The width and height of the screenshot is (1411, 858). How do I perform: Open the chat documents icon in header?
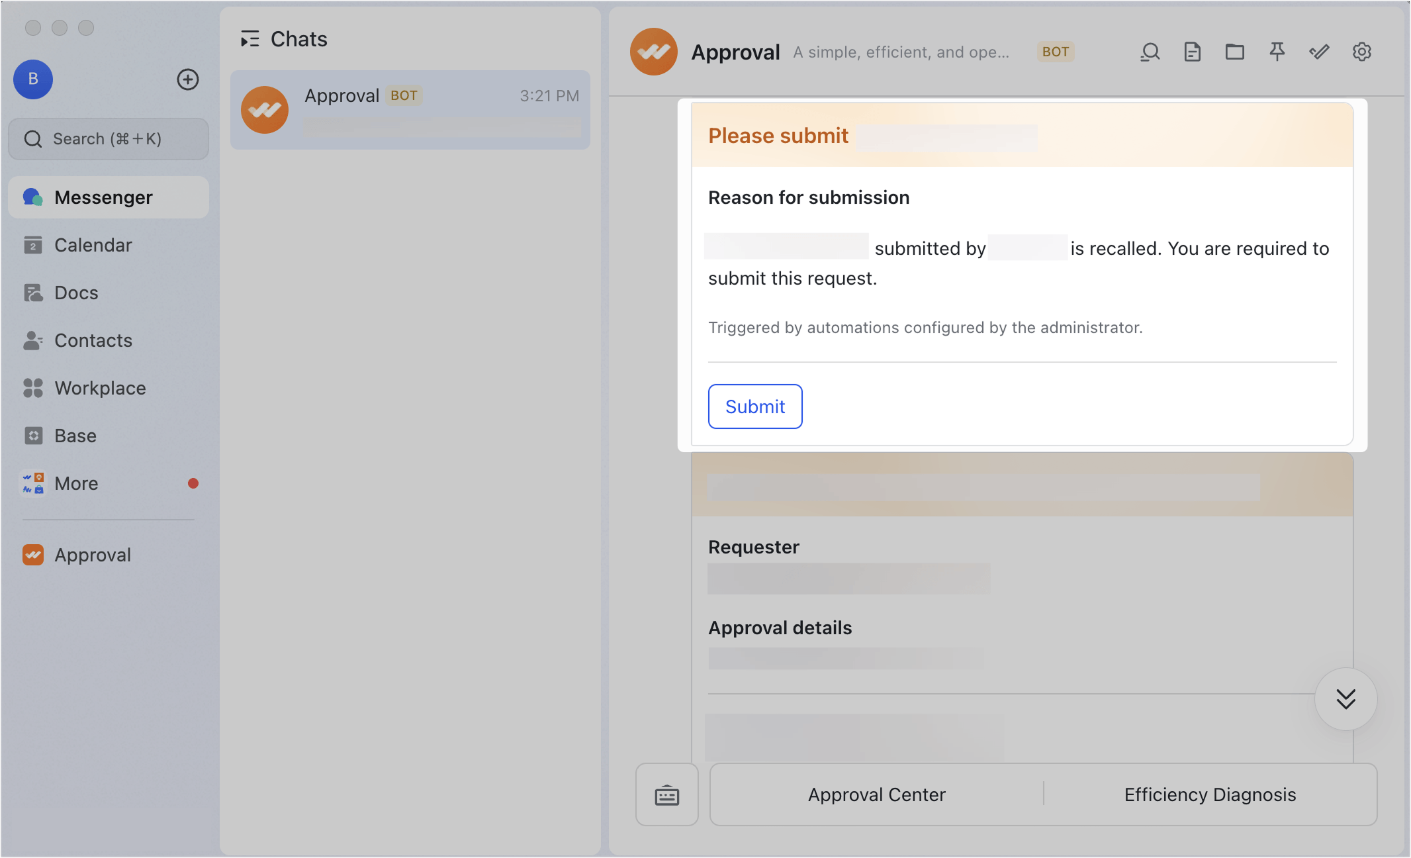tap(1192, 52)
